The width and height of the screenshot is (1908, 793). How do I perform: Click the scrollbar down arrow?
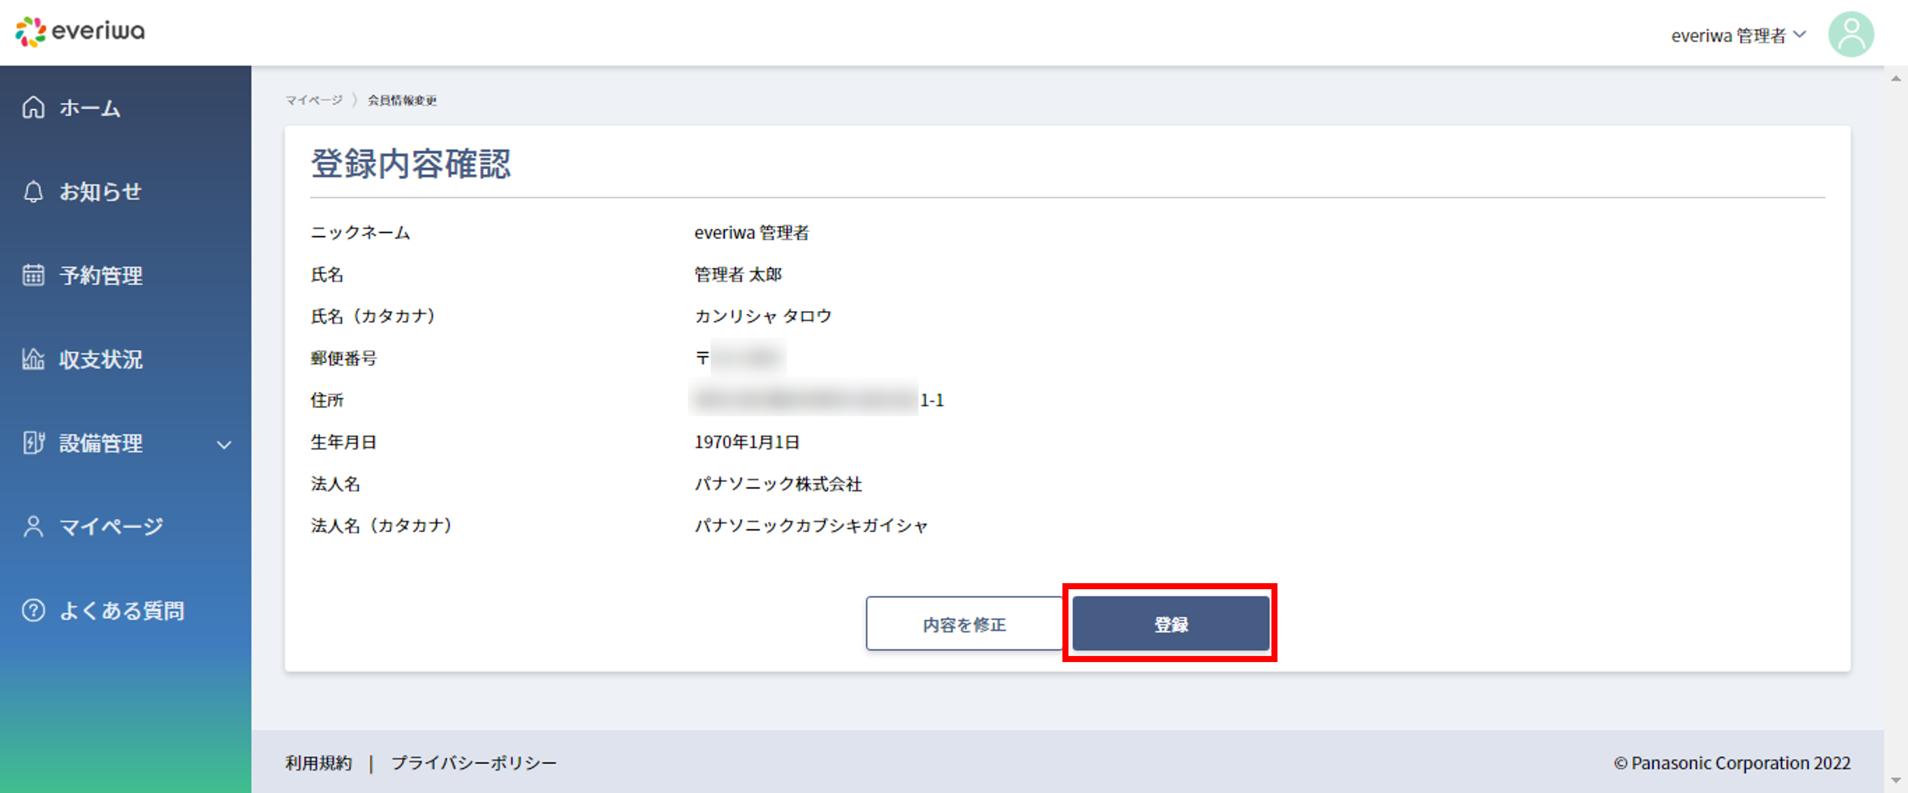[x=1895, y=780]
